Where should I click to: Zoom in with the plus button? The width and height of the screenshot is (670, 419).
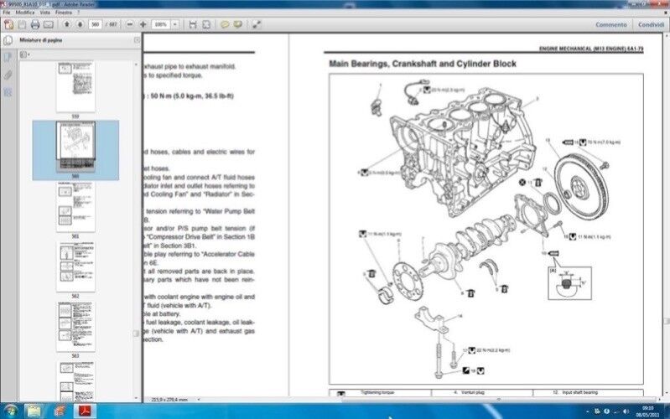tap(143, 25)
